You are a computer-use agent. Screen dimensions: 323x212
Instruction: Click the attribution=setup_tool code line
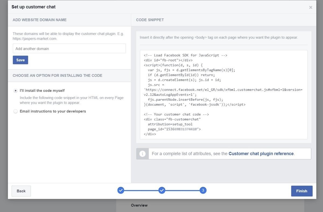(170, 124)
